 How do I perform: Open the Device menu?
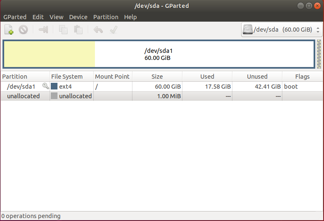[x=78, y=17]
